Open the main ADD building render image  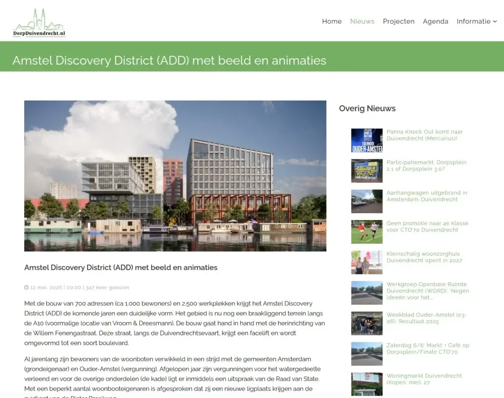(x=175, y=176)
